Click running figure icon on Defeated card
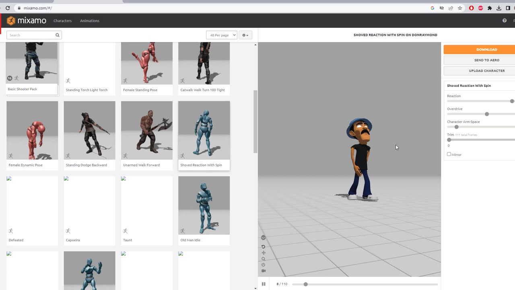515x290 pixels. (x=11, y=231)
